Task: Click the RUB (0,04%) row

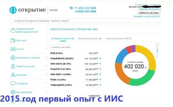Action: 75,53
